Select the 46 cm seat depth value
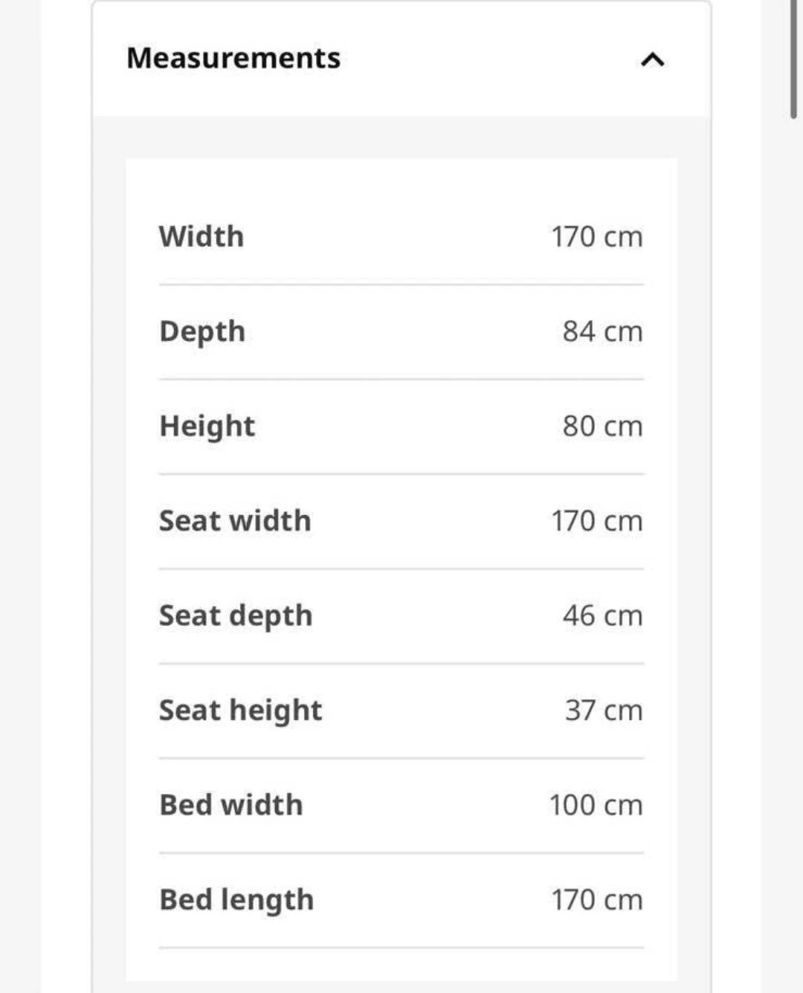This screenshot has width=803, height=993. [x=602, y=615]
